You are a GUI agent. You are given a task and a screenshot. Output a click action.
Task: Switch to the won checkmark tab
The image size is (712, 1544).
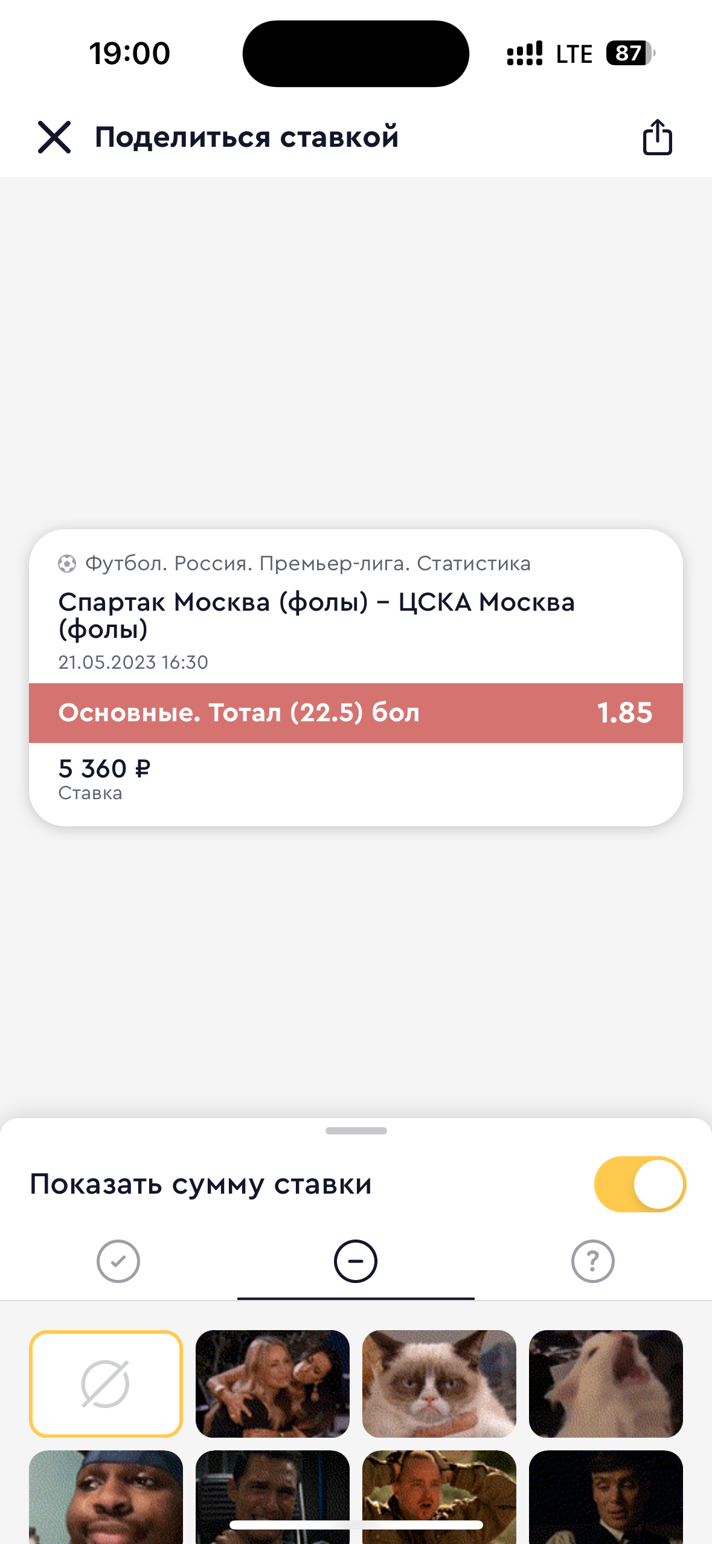(118, 1261)
